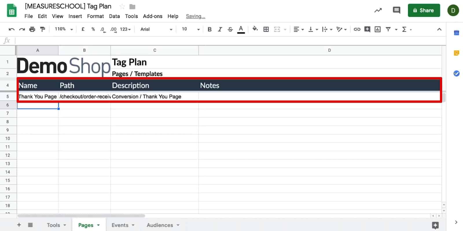Insert a link using the toolbar
The width and height of the screenshot is (463, 231).
357,29
